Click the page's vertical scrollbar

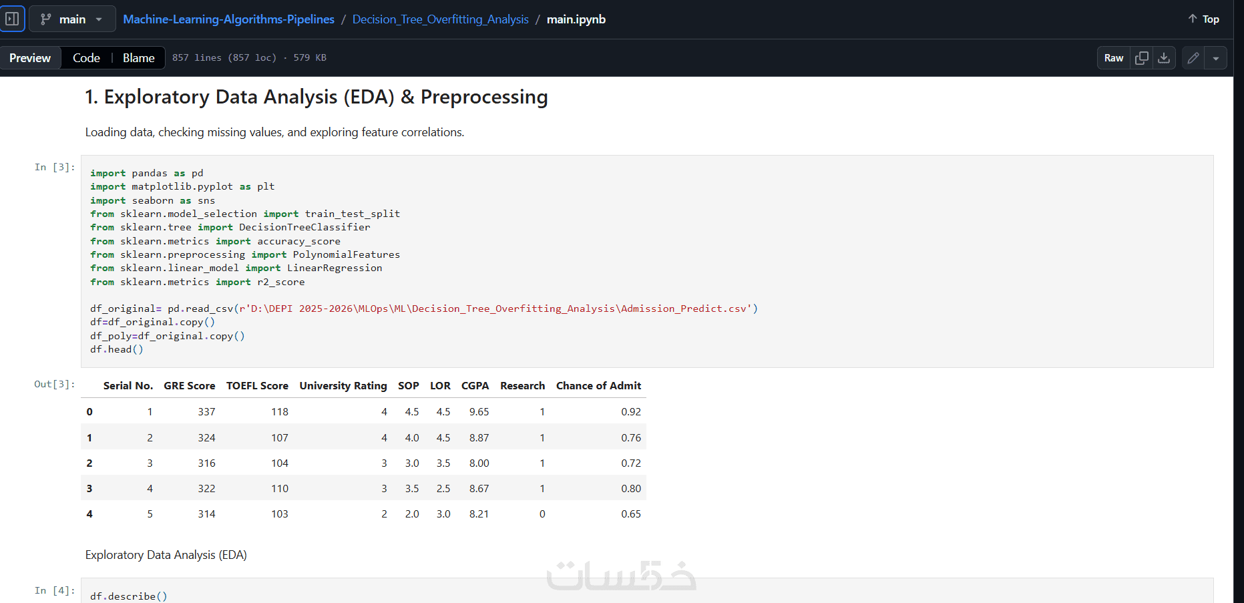point(1239,300)
